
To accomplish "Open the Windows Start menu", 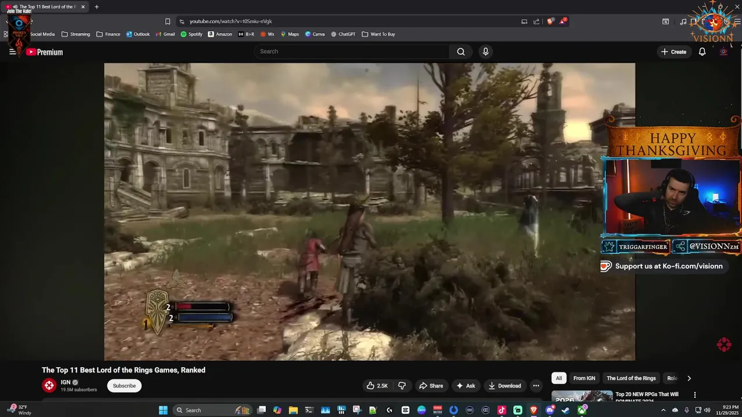I will click(x=163, y=410).
